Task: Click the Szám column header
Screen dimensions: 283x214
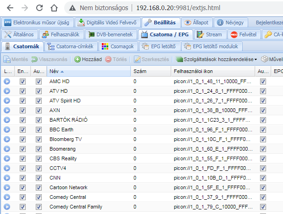Action: pyautogui.click(x=151, y=71)
